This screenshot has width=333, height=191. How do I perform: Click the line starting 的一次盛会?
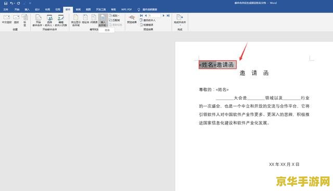[x=254, y=106]
